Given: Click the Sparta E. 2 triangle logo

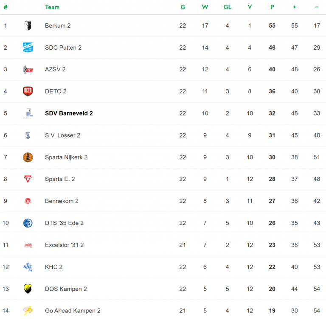Looking at the screenshot, I should [28, 179].
